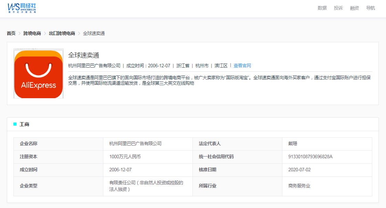The height and width of the screenshot is (208, 386).
Task: Select the 全球速卖通 breadcrumb item
Action: pos(94,33)
